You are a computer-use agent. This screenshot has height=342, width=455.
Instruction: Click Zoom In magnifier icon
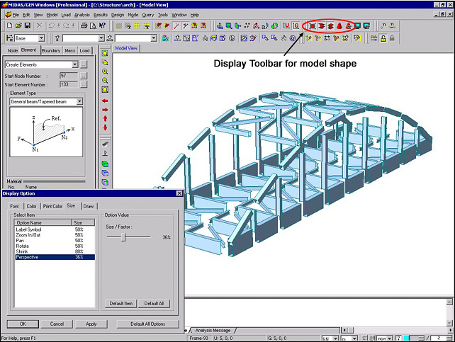105,72
